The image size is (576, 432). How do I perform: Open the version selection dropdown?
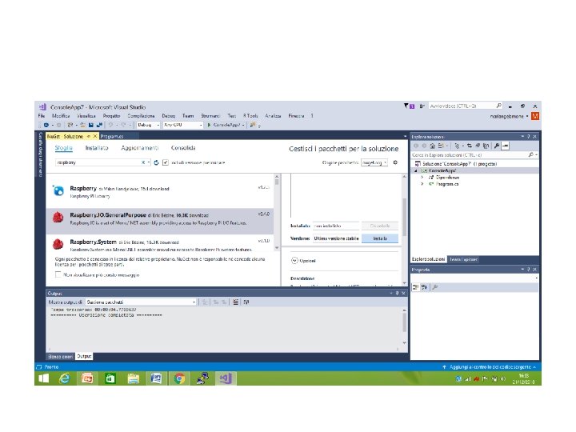coord(337,238)
